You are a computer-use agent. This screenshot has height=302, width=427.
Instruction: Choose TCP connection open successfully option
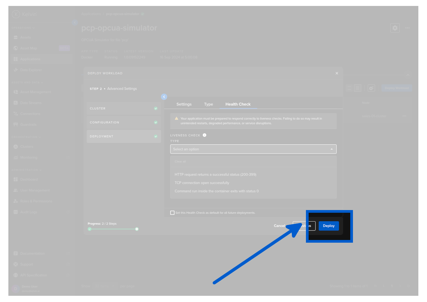pyautogui.click(x=202, y=183)
